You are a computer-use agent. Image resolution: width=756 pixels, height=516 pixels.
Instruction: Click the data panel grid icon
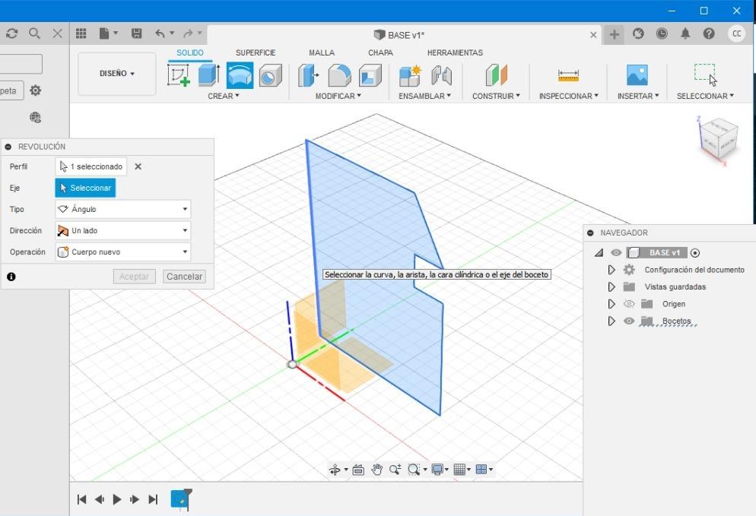[81, 33]
